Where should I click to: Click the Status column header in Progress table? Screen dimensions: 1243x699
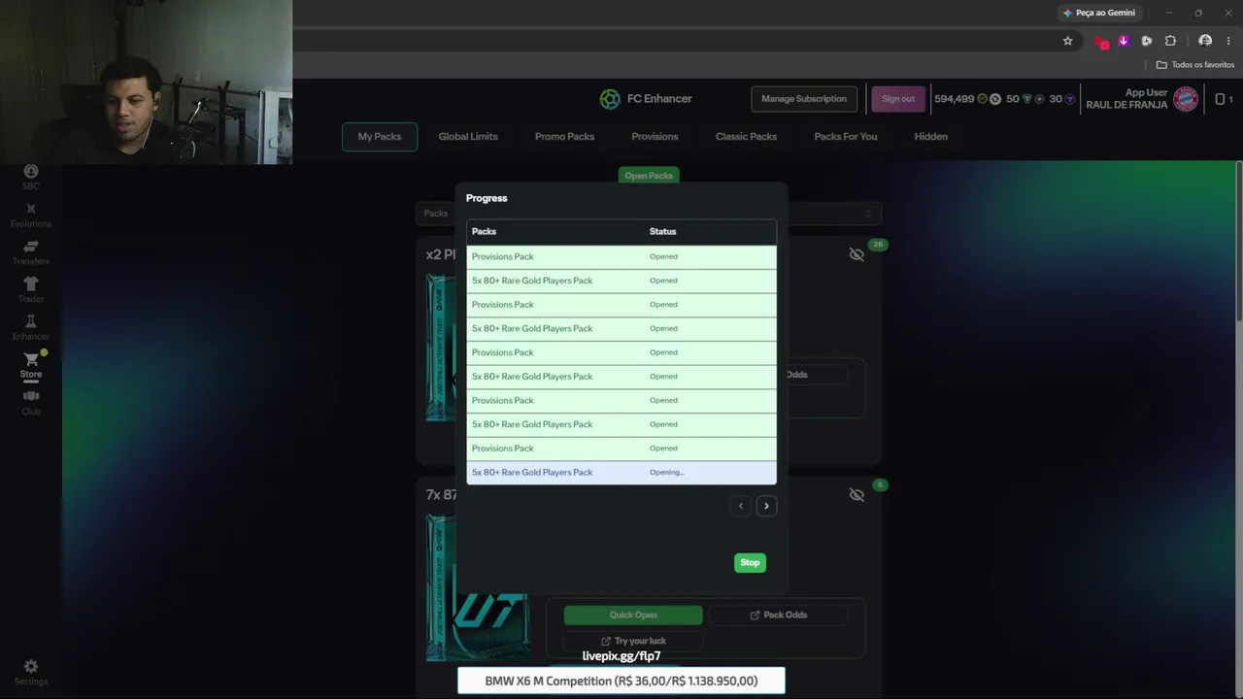pos(662,231)
